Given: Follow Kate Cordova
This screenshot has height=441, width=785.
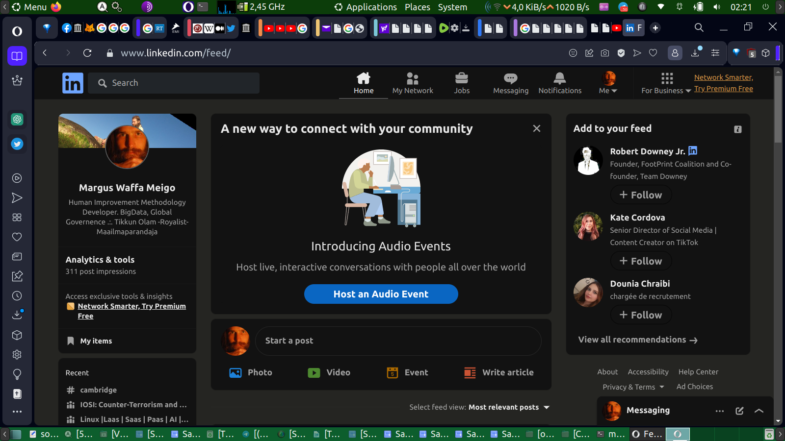Looking at the screenshot, I should pyautogui.click(x=641, y=261).
